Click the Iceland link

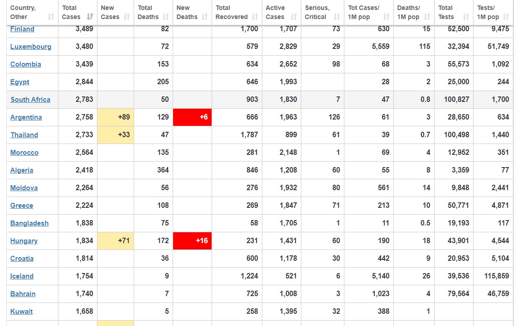(22, 276)
